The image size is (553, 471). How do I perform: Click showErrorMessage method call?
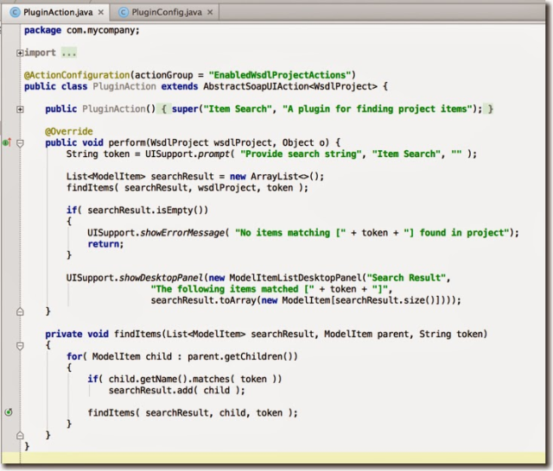(182, 233)
